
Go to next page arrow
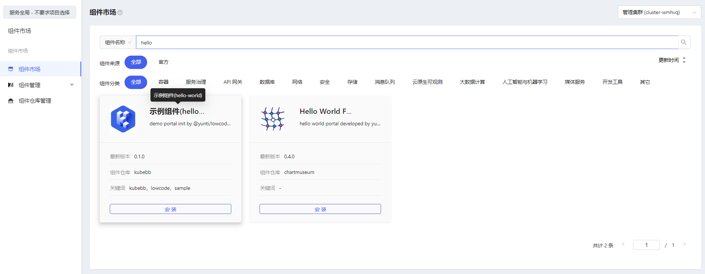coord(685,244)
